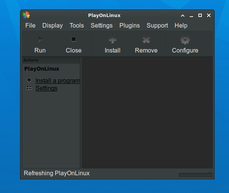Click the bold PlayOnLinux heading in sidebar

coord(42,69)
